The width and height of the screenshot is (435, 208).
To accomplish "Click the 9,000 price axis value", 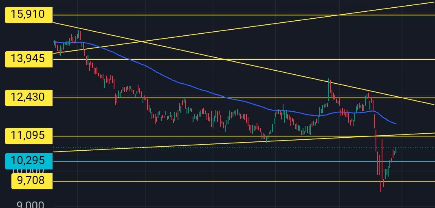I will point(30,205).
